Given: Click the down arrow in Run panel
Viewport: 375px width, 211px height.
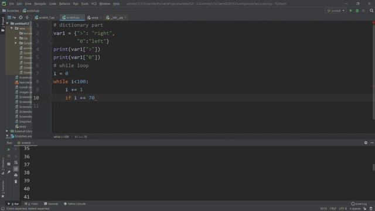Looking at the screenshot, I should coord(16,156).
